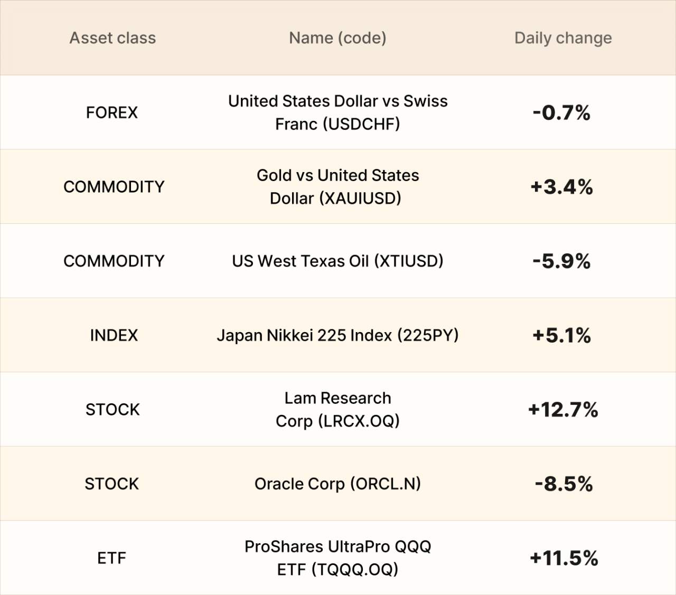Click the Daily change column header
The width and height of the screenshot is (676, 595).
tap(563, 38)
